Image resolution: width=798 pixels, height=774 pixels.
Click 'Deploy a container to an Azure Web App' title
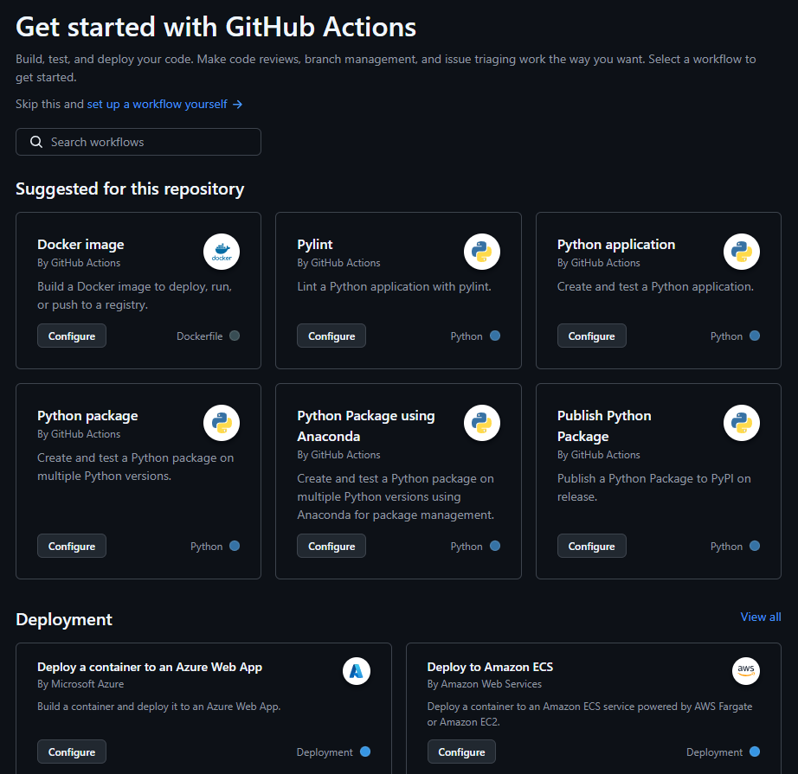150,667
